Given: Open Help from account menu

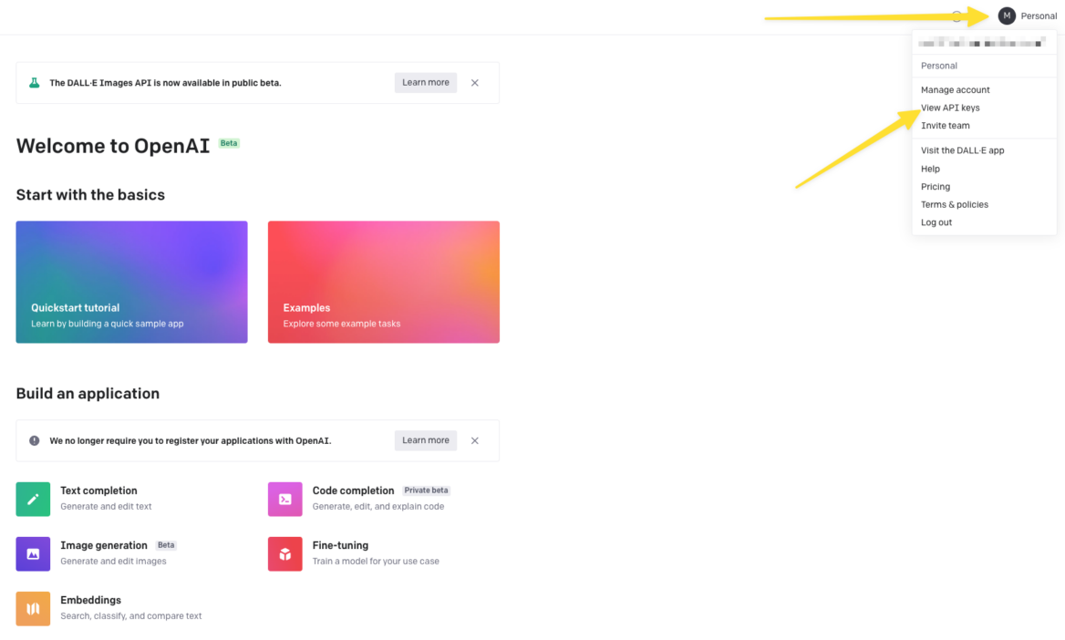Looking at the screenshot, I should [x=931, y=170].
